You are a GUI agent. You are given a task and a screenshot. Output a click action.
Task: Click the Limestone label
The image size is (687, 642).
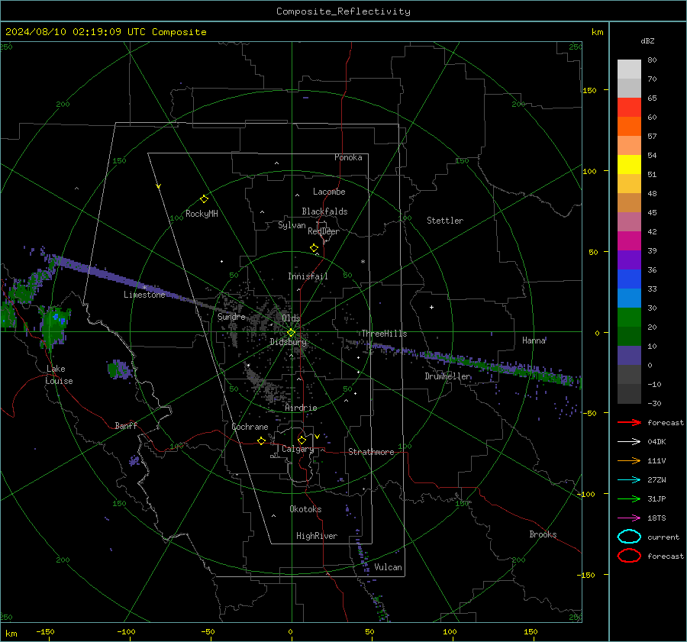click(x=144, y=295)
